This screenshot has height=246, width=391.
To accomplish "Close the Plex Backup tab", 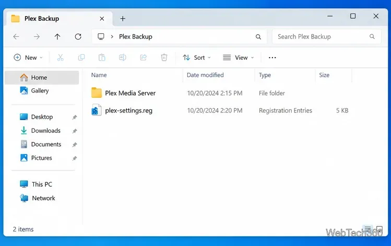I will point(102,19).
